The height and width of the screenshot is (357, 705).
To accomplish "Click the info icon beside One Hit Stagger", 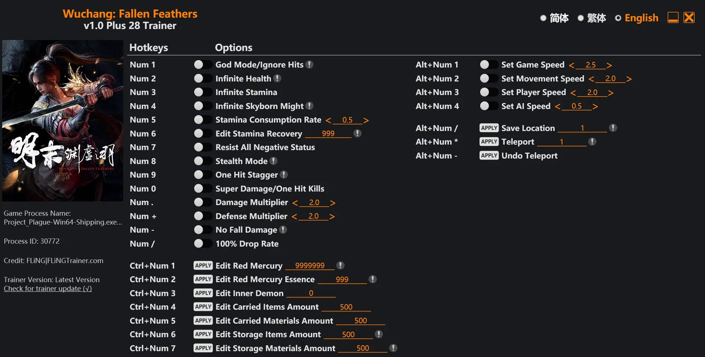I will point(284,175).
